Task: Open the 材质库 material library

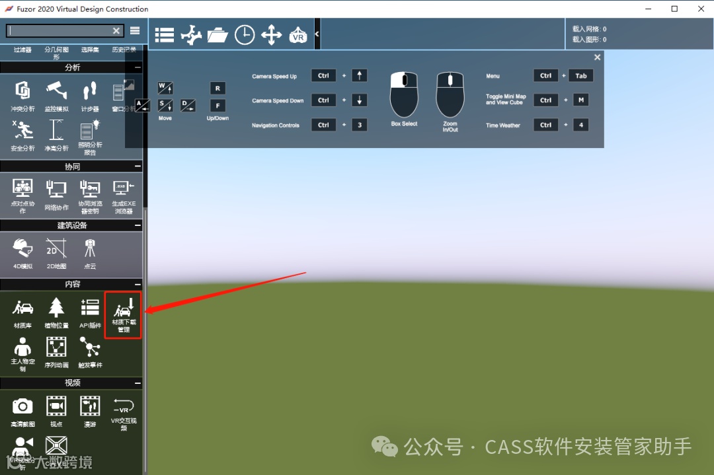Action: pos(22,314)
